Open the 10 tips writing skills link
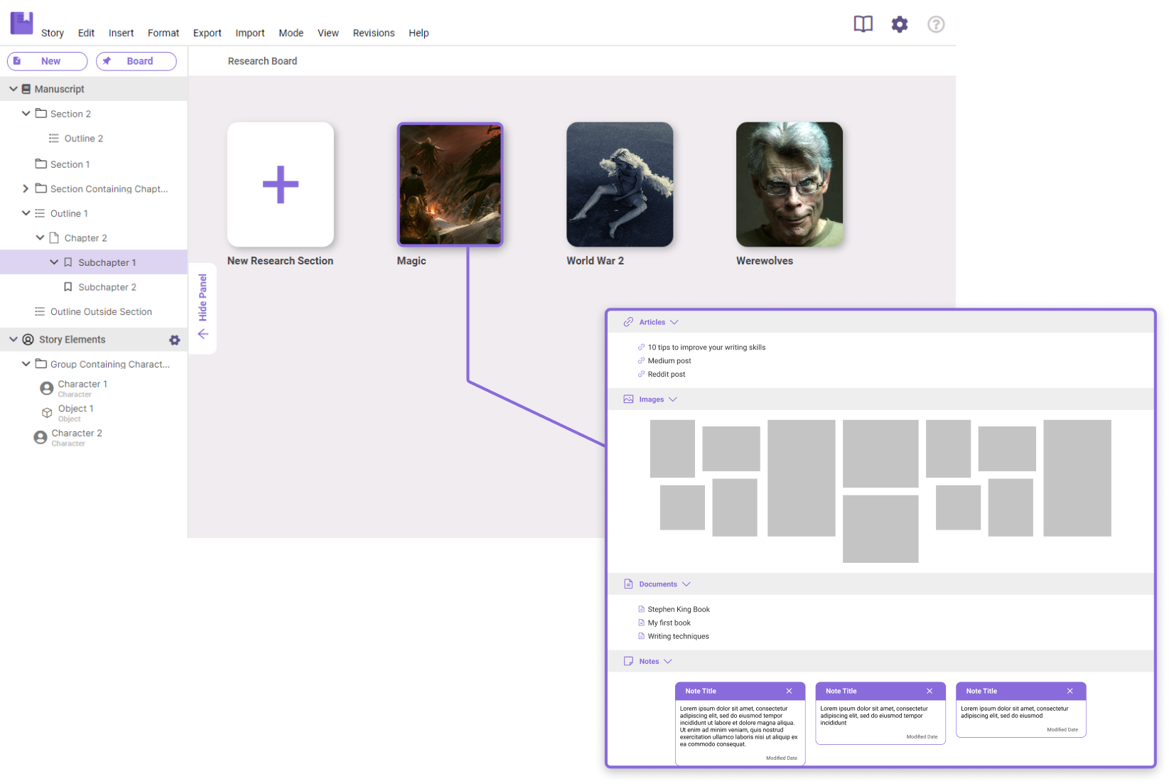 coord(706,347)
